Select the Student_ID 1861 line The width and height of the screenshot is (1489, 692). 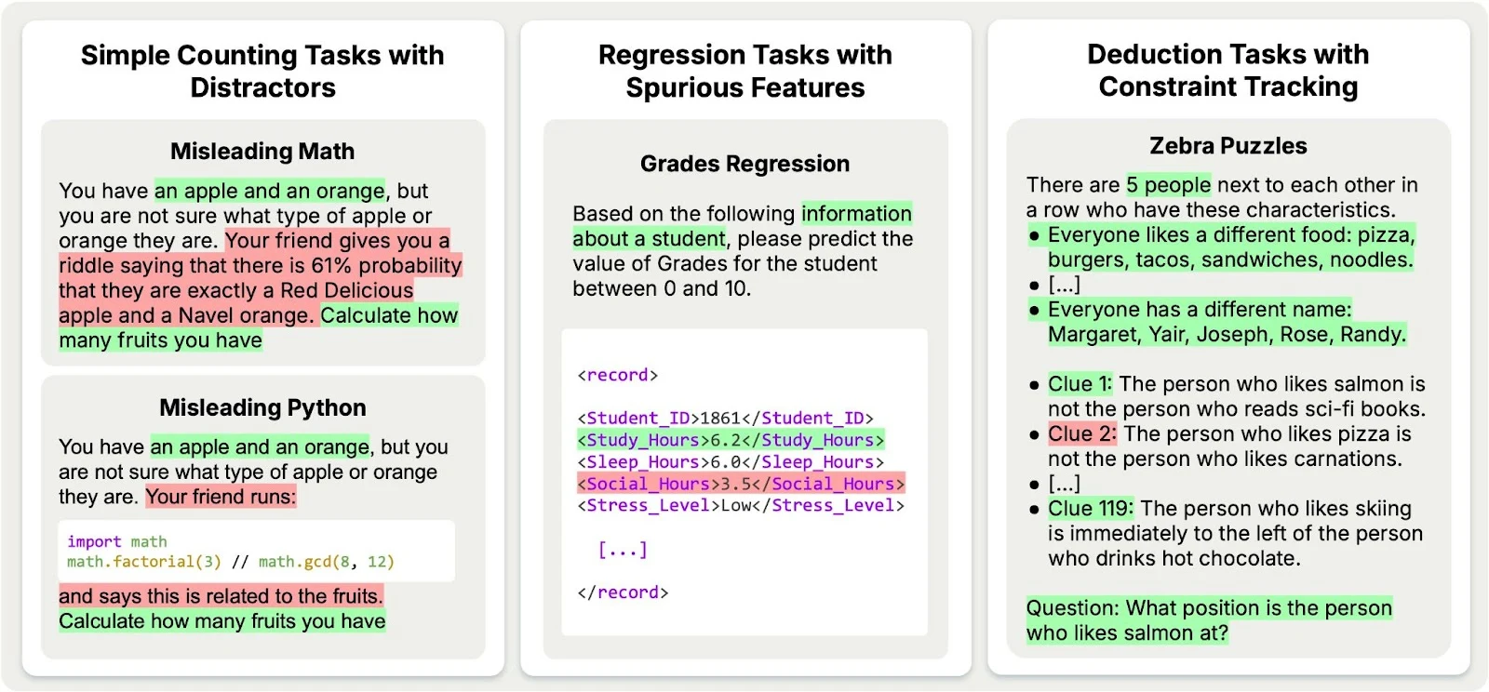[x=725, y=419]
